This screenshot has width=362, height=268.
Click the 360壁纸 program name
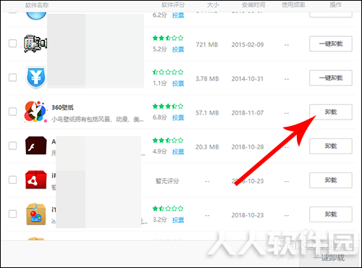click(62, 107)
